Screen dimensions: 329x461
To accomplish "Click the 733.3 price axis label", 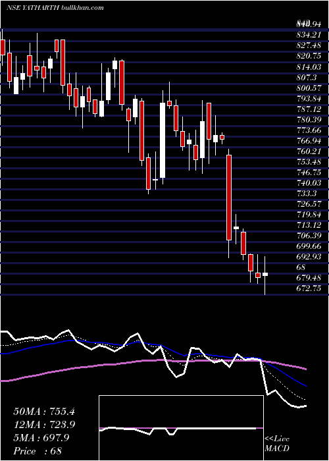I will pyautogui.click(x=307, y=194).
